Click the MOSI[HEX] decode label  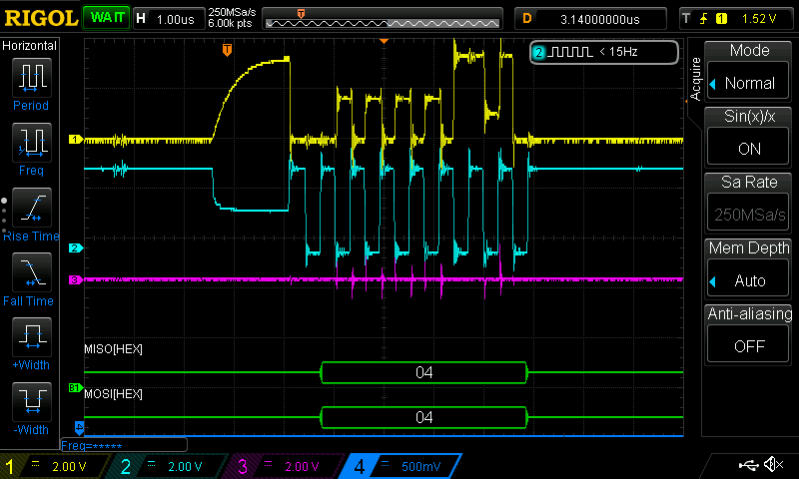113,394
